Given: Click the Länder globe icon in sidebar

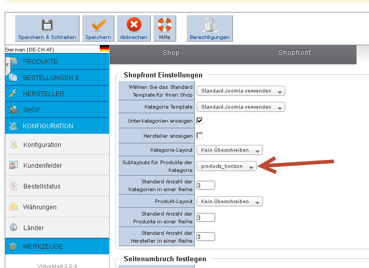Looking at the screenshot, I should (14, 227).
